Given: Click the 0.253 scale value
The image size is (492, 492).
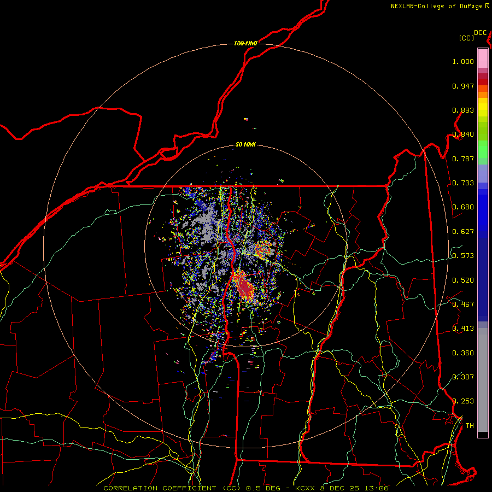Looking at the screenshot, I should pyautogui.click(x=463, y=401).
